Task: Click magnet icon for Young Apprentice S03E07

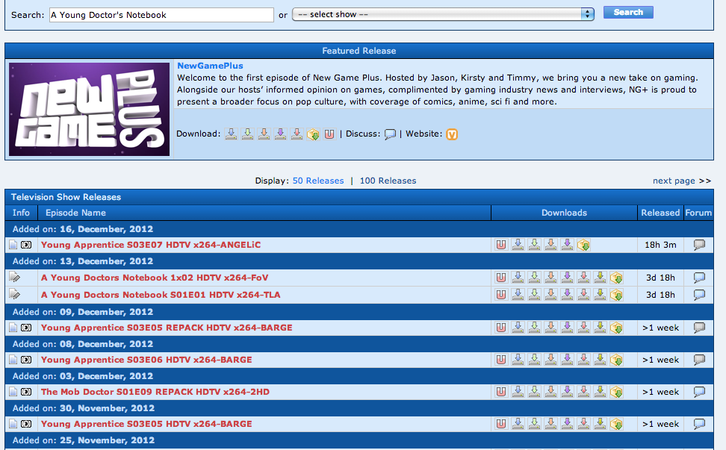Action: pos(501,245)
